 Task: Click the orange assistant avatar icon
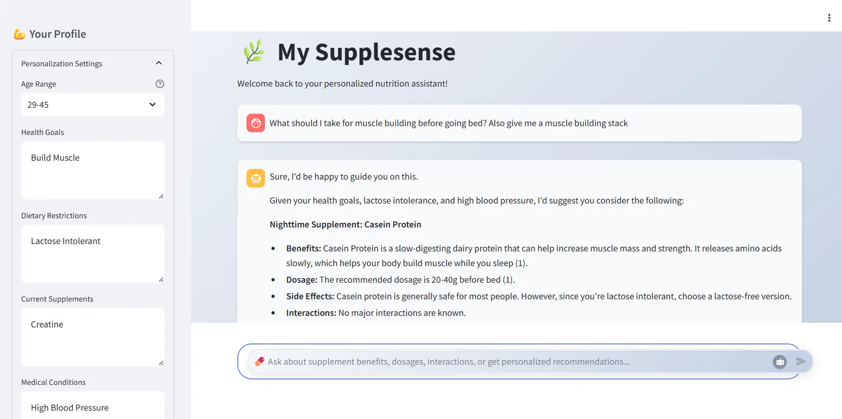click(256, 178)
